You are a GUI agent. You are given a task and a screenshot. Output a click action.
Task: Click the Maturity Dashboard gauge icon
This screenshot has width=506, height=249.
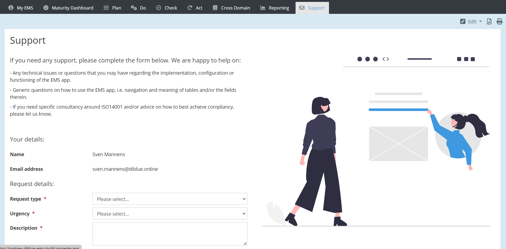tap(46, 8)
